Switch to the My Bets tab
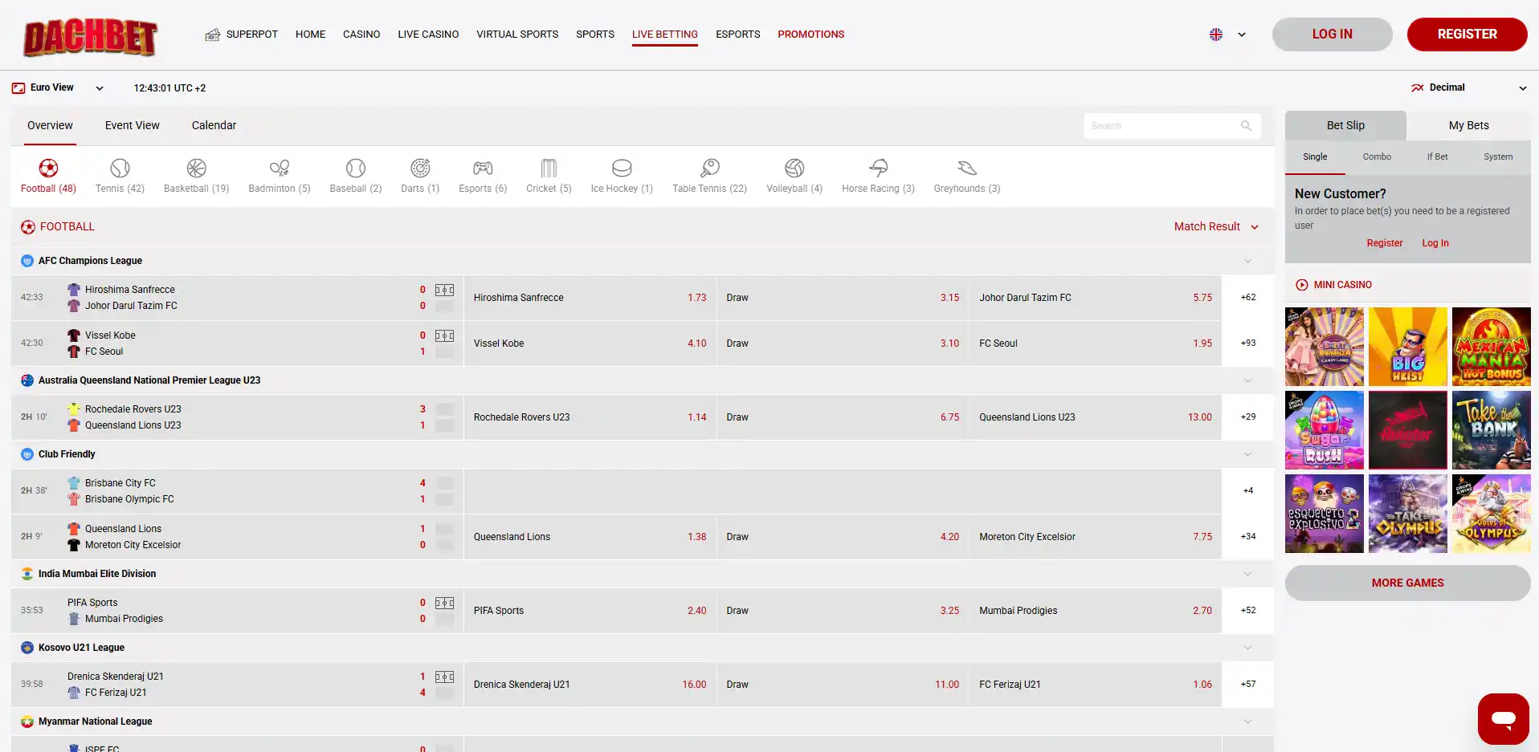 [1468, 125]
